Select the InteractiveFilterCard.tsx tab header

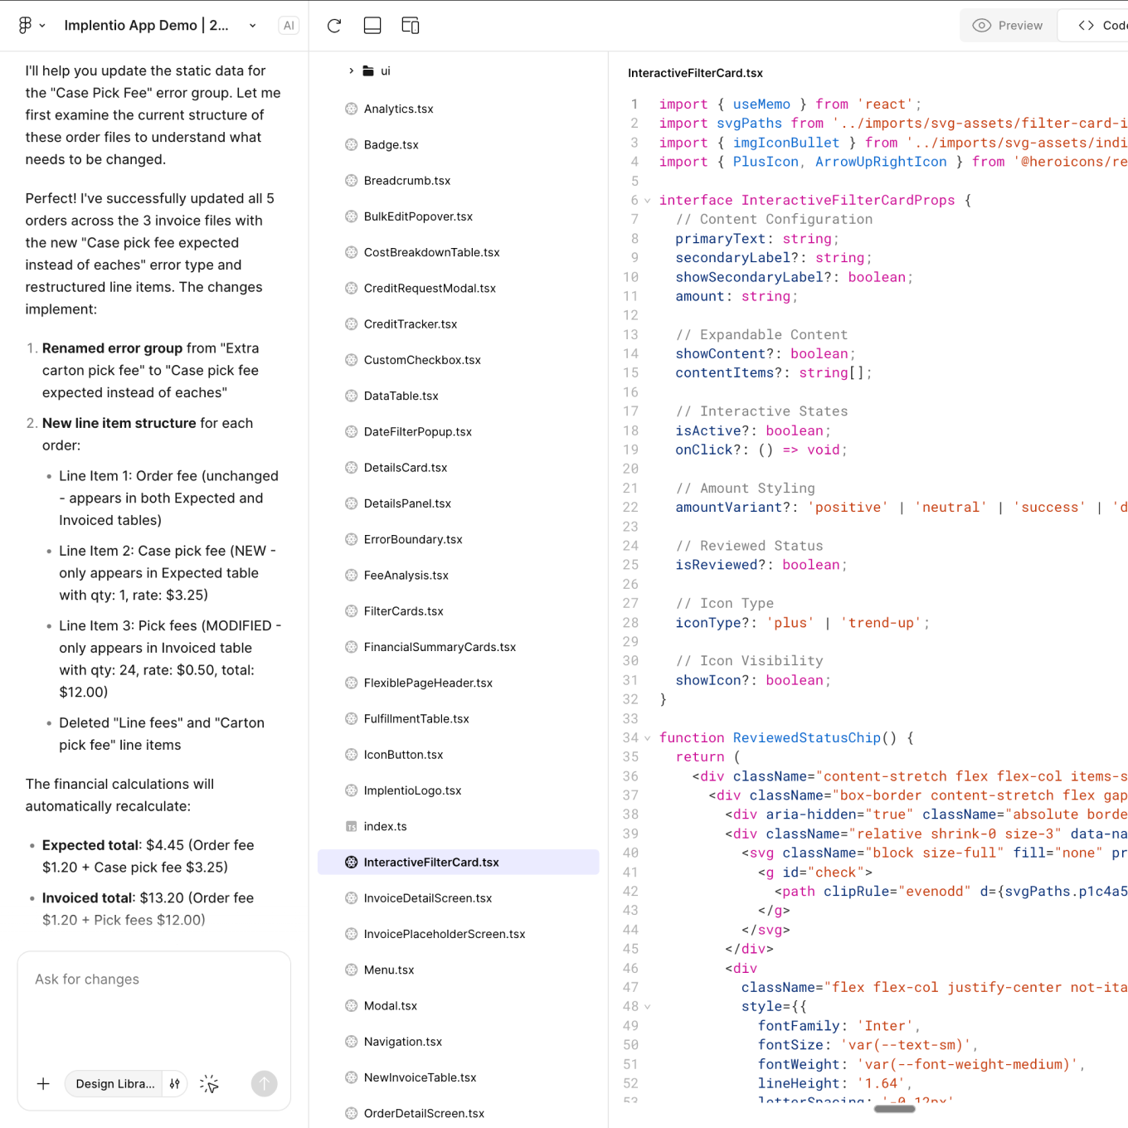point(695,73)
